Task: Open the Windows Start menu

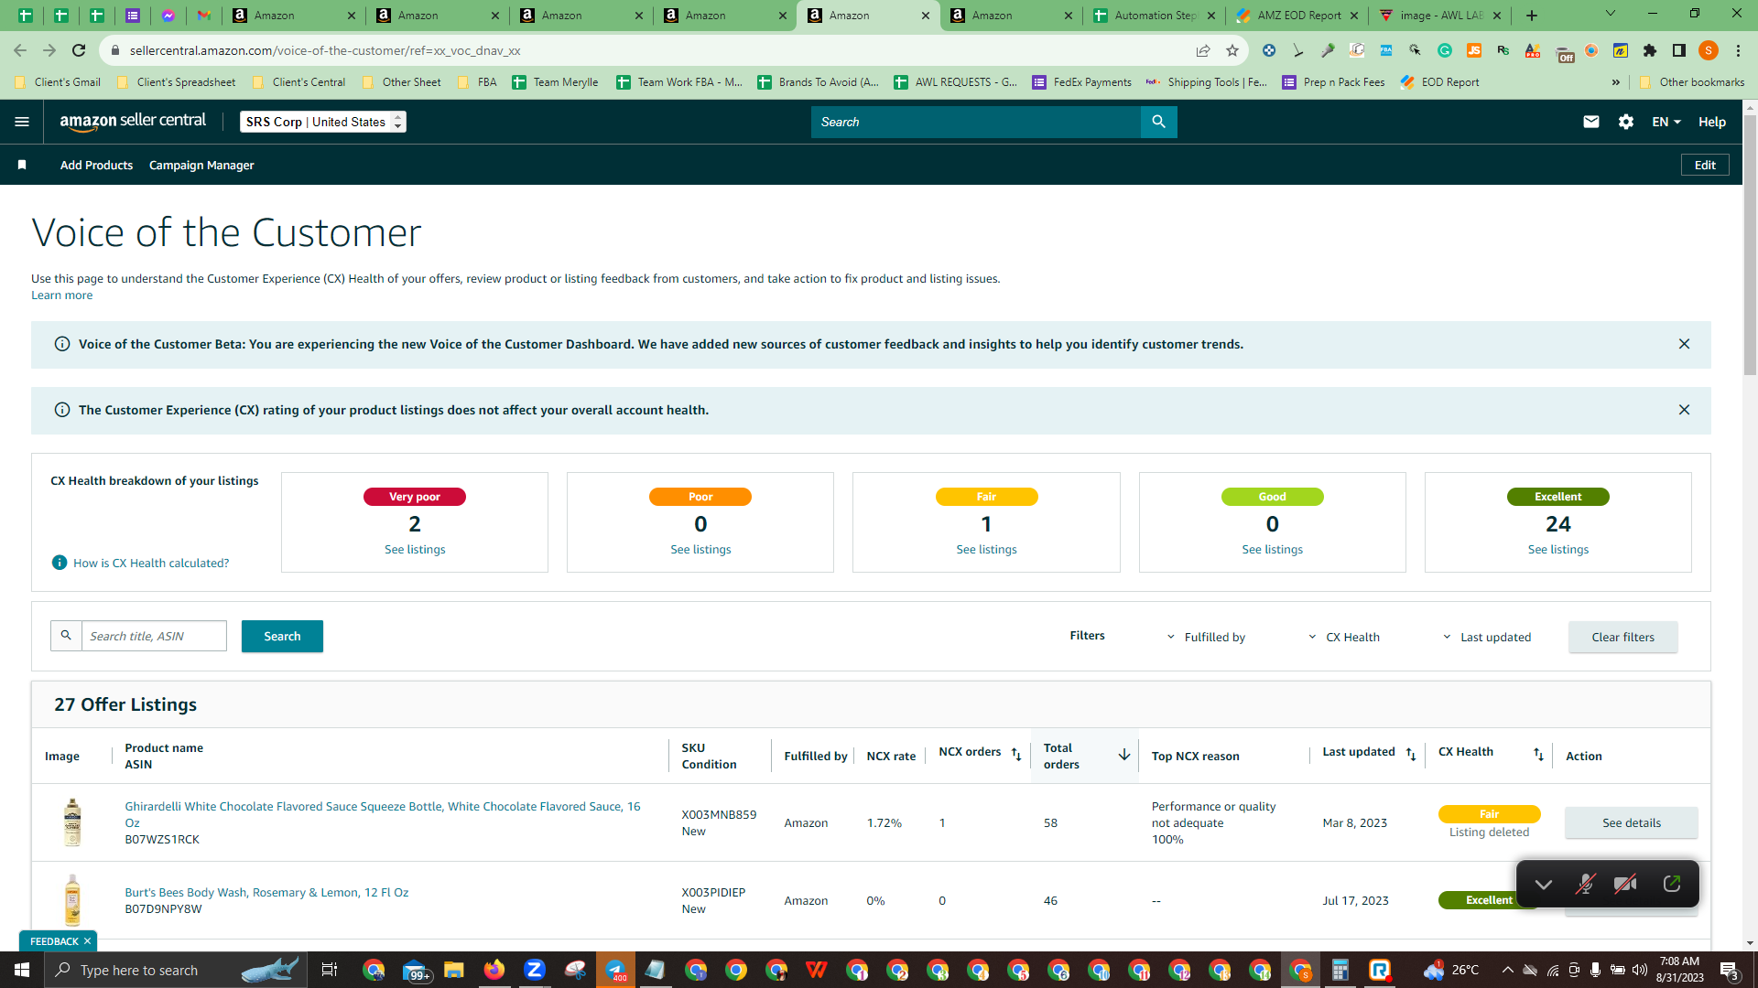Action: 22,970
